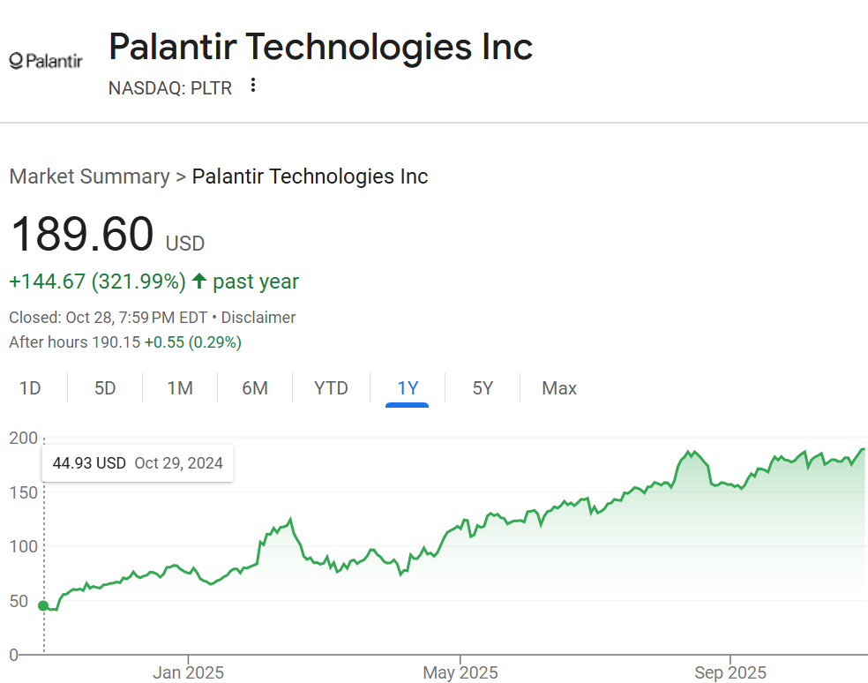Switch to the 5D time range

click(105, 387)
